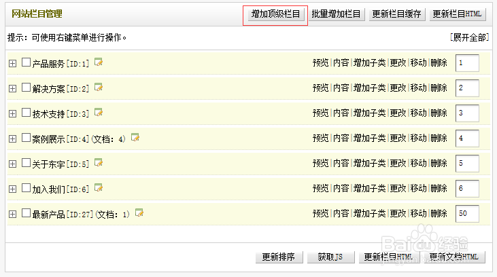Expand the 解决方案 category tree
The height and width of the screenshot is (277, 497).
[12, 88]
